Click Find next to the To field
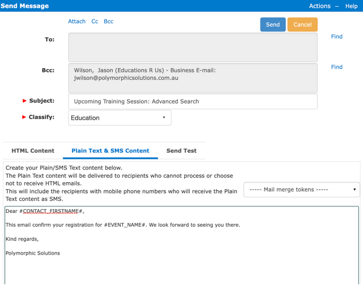The image size is (363, 287). [x=337, y=37]
